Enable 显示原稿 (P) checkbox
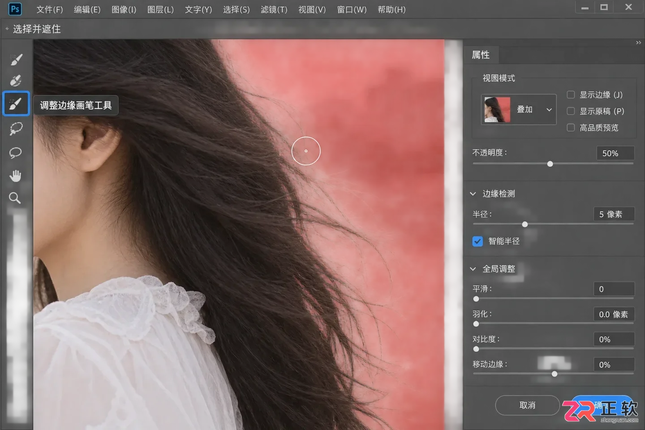 coord(571,111)
